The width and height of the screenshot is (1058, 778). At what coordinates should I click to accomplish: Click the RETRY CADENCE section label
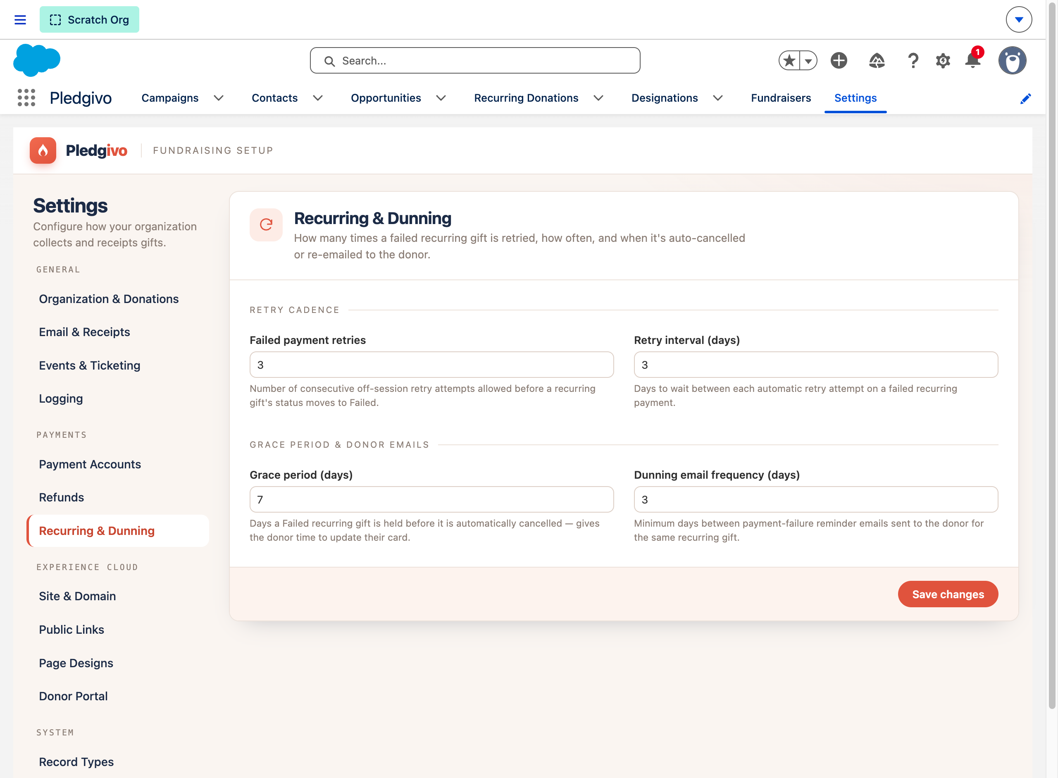tap(295, 310)
